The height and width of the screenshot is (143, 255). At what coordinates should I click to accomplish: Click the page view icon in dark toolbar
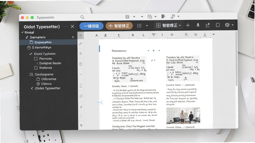218,25
